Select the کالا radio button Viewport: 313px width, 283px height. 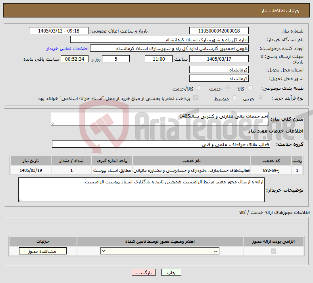(250, 88)
